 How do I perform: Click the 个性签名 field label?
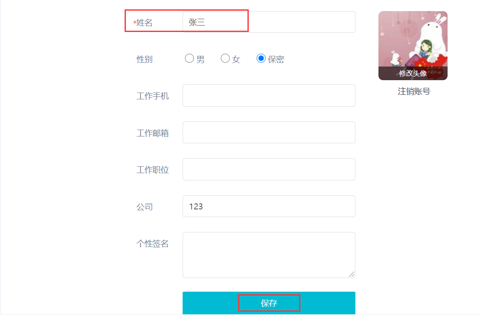click(x=153, y=244)
